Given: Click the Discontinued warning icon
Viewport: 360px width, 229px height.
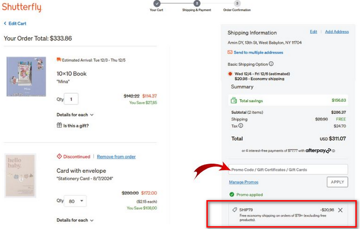Looking at the screenshot, I should tap(59, 157).
